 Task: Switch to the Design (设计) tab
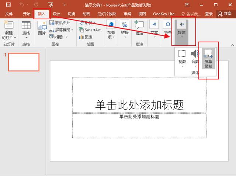tap(56, 14)
